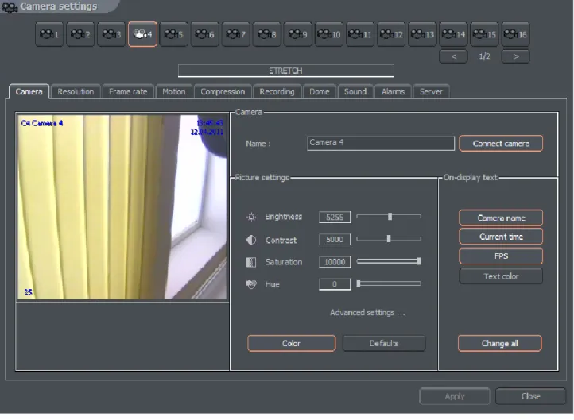Go to previous camera page arrow
Image resolution: width=574 pixels, height=420 pixels.
coord(454,56)
